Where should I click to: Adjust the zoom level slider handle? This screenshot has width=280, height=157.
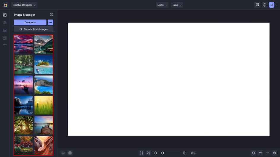click(162, 153)
